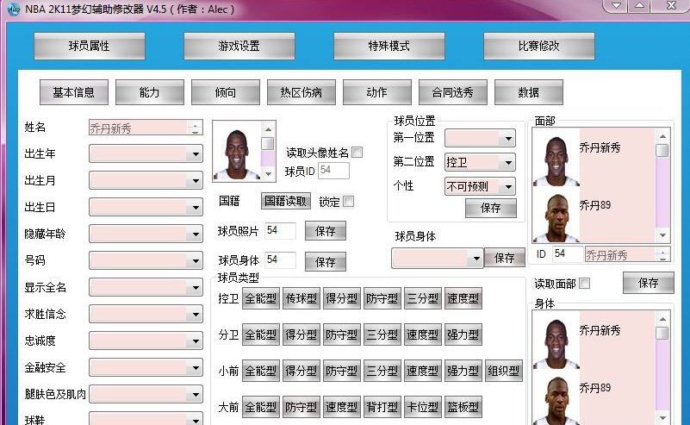Select 乔丹新秀 thumbnail in 身体 list

coord(556,344)
